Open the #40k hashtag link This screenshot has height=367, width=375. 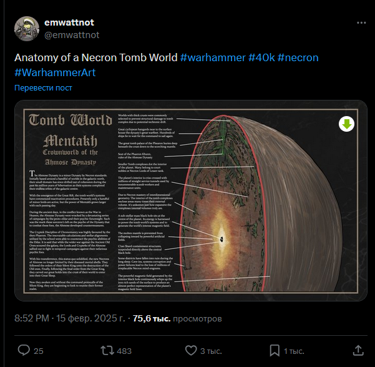tap(261, 57)
